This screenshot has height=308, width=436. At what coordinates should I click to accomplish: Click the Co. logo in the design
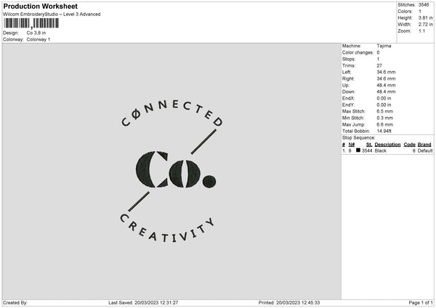coord(176,169)
